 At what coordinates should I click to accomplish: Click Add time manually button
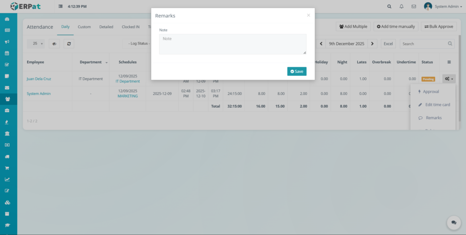click(x=396, y=26)
